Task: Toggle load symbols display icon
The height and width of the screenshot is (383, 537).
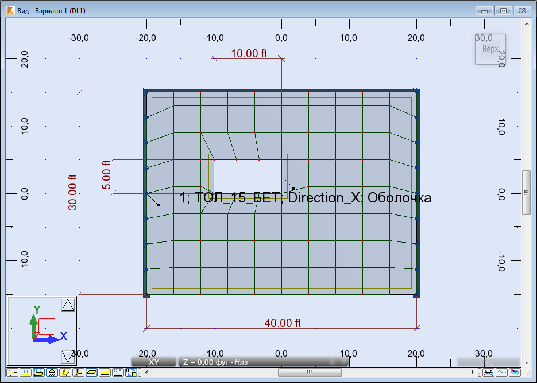Action: coord(105,372)
